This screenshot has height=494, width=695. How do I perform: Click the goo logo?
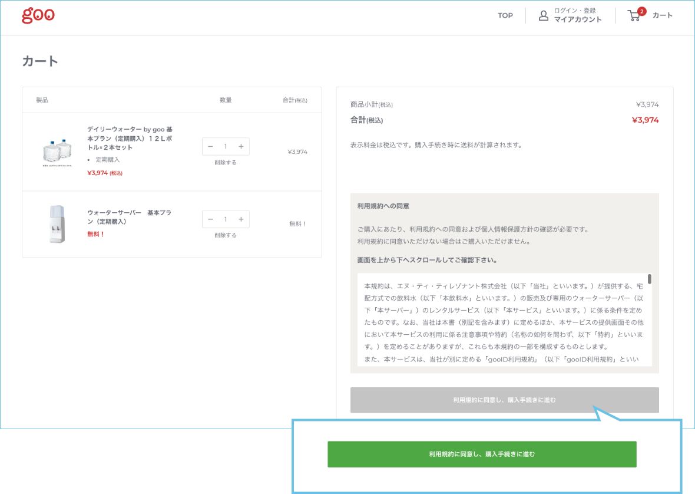coord(38,15)
